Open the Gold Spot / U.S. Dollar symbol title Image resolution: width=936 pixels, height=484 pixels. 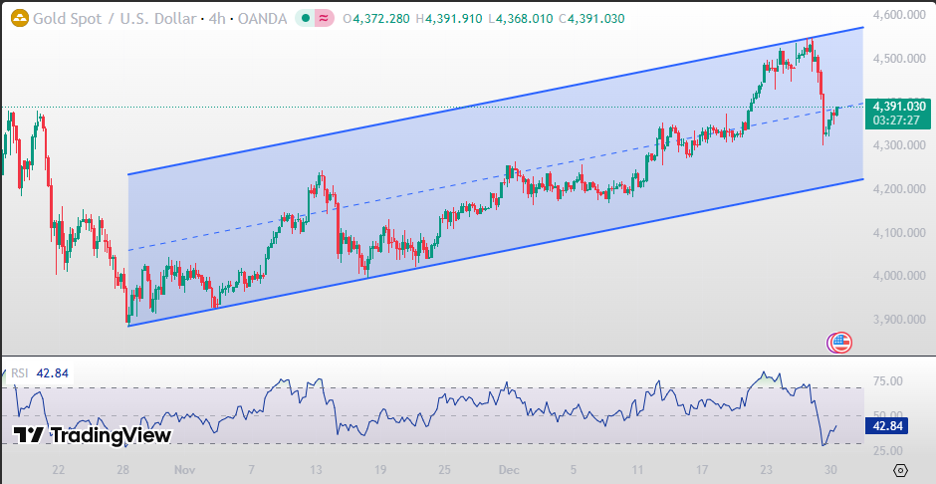111,18
